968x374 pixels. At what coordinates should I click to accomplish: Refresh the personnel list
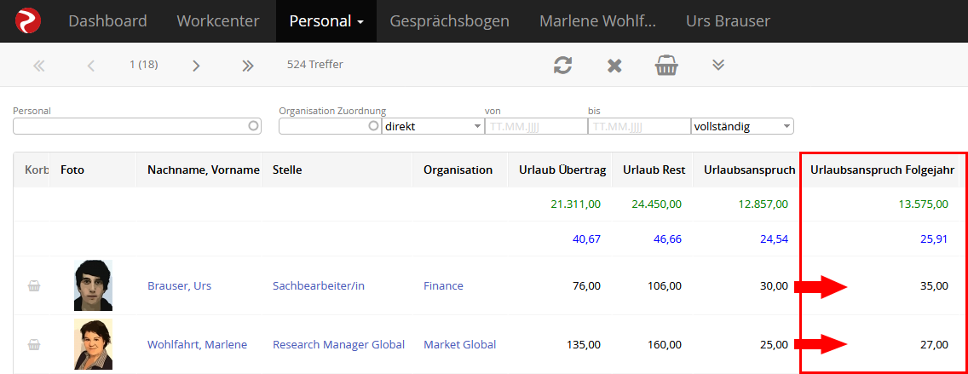coord(562,65)
